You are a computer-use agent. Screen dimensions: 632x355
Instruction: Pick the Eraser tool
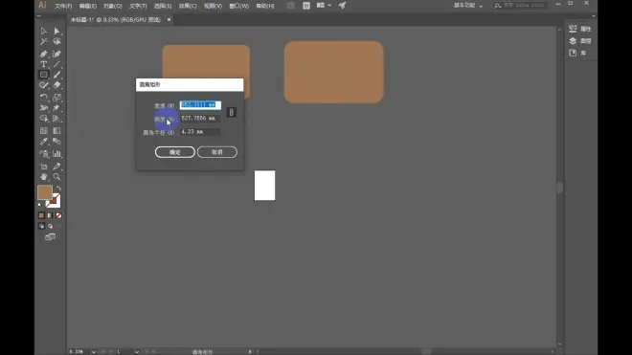pyautogui.click(x=56, y=85)
